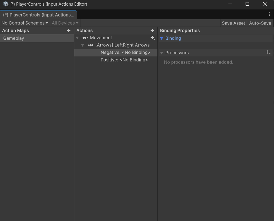Add a new action in Actions header
Screen dimensions: 274x221
[152, 30]
